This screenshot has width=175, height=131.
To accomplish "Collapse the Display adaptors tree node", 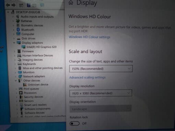I will tap(14, 43).
